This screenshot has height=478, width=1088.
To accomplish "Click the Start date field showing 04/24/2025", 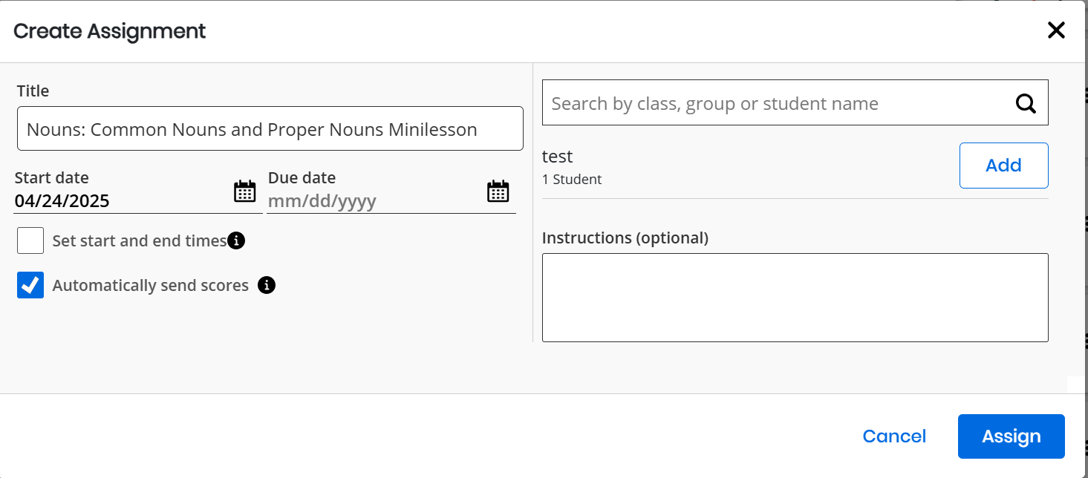I will [x=119, y=201].
